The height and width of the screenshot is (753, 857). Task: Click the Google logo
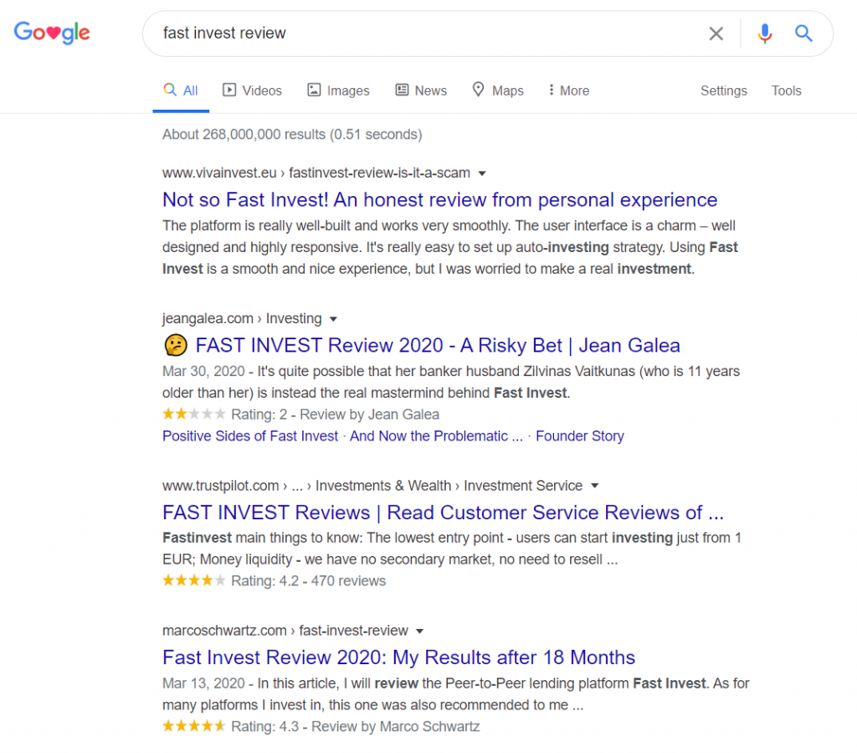52,33
